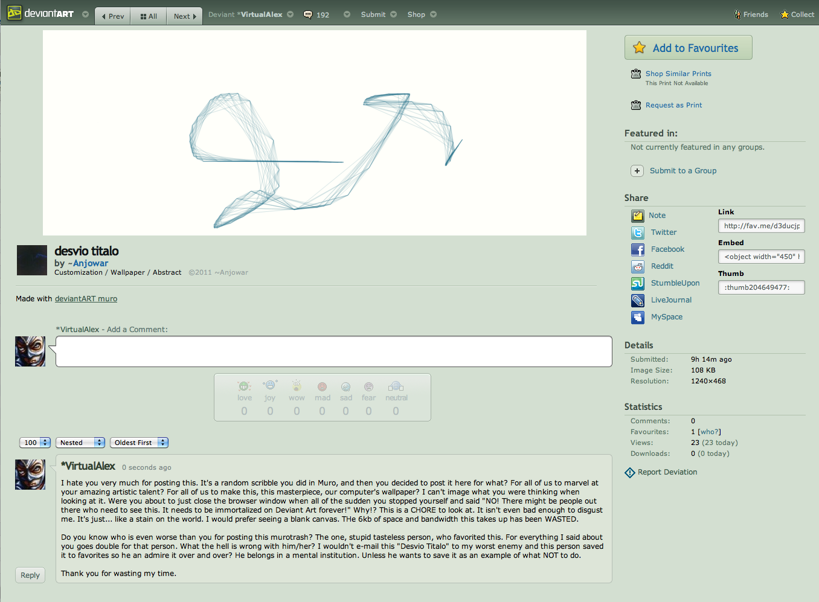Open the Oldest First sort dropdown
The width and height of the screenshot is (819, 602).
pos(139,443)
